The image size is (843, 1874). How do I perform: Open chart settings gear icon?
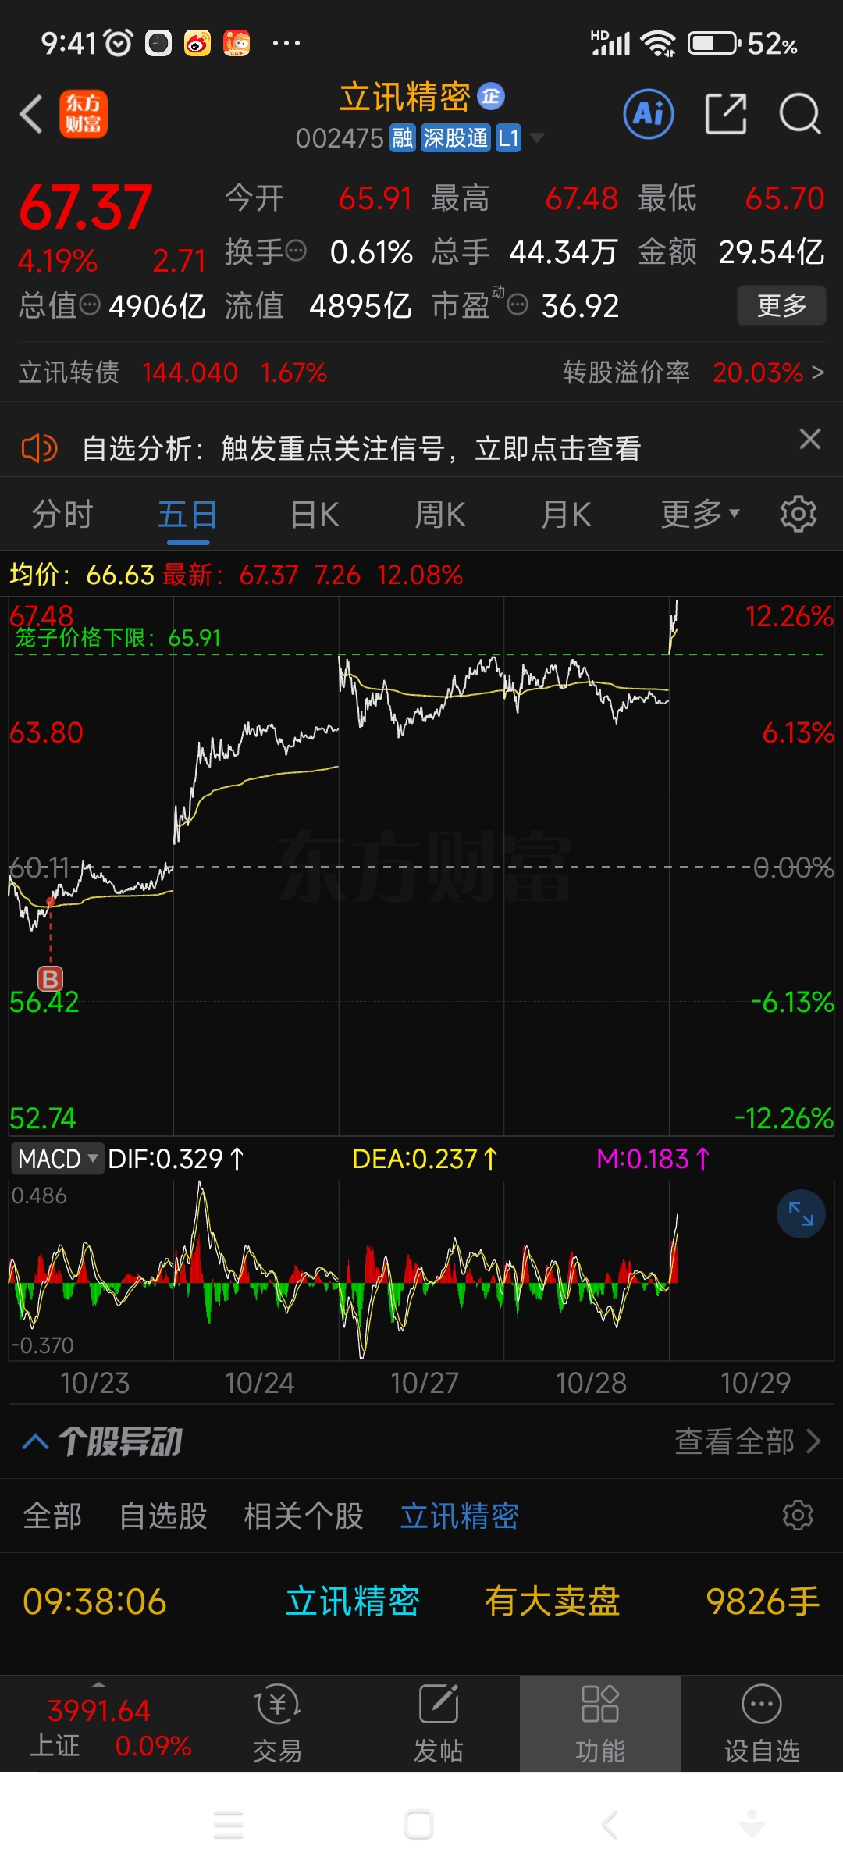(x=798, y=514)
